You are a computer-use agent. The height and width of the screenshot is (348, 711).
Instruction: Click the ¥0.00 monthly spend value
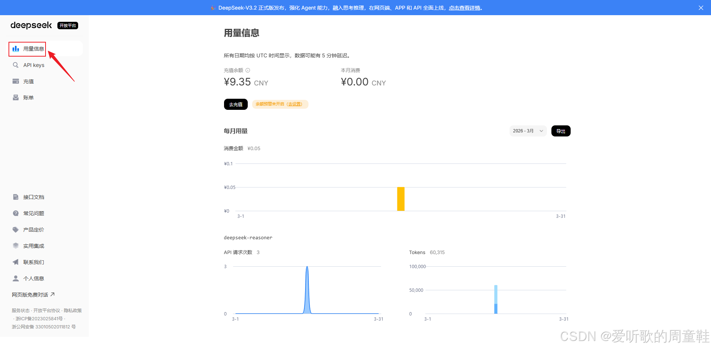tap(354, 82)
